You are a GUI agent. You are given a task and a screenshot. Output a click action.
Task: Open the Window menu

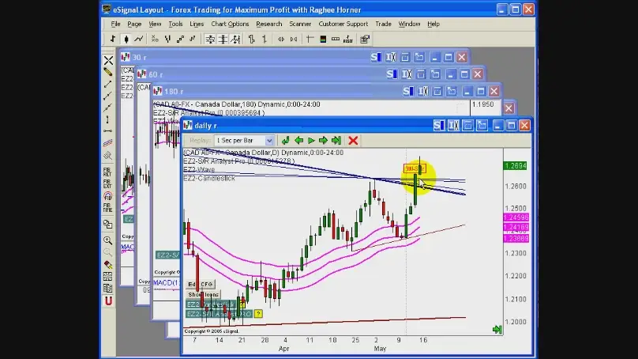[409, 24]
